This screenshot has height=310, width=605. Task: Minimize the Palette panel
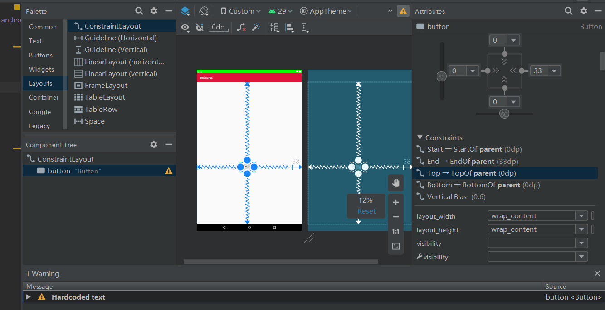(x=168, y=11)
